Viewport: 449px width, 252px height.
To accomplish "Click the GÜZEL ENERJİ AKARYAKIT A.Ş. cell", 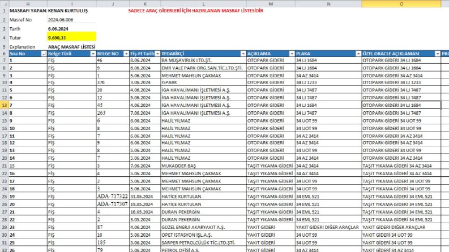I will click(204, 227).
